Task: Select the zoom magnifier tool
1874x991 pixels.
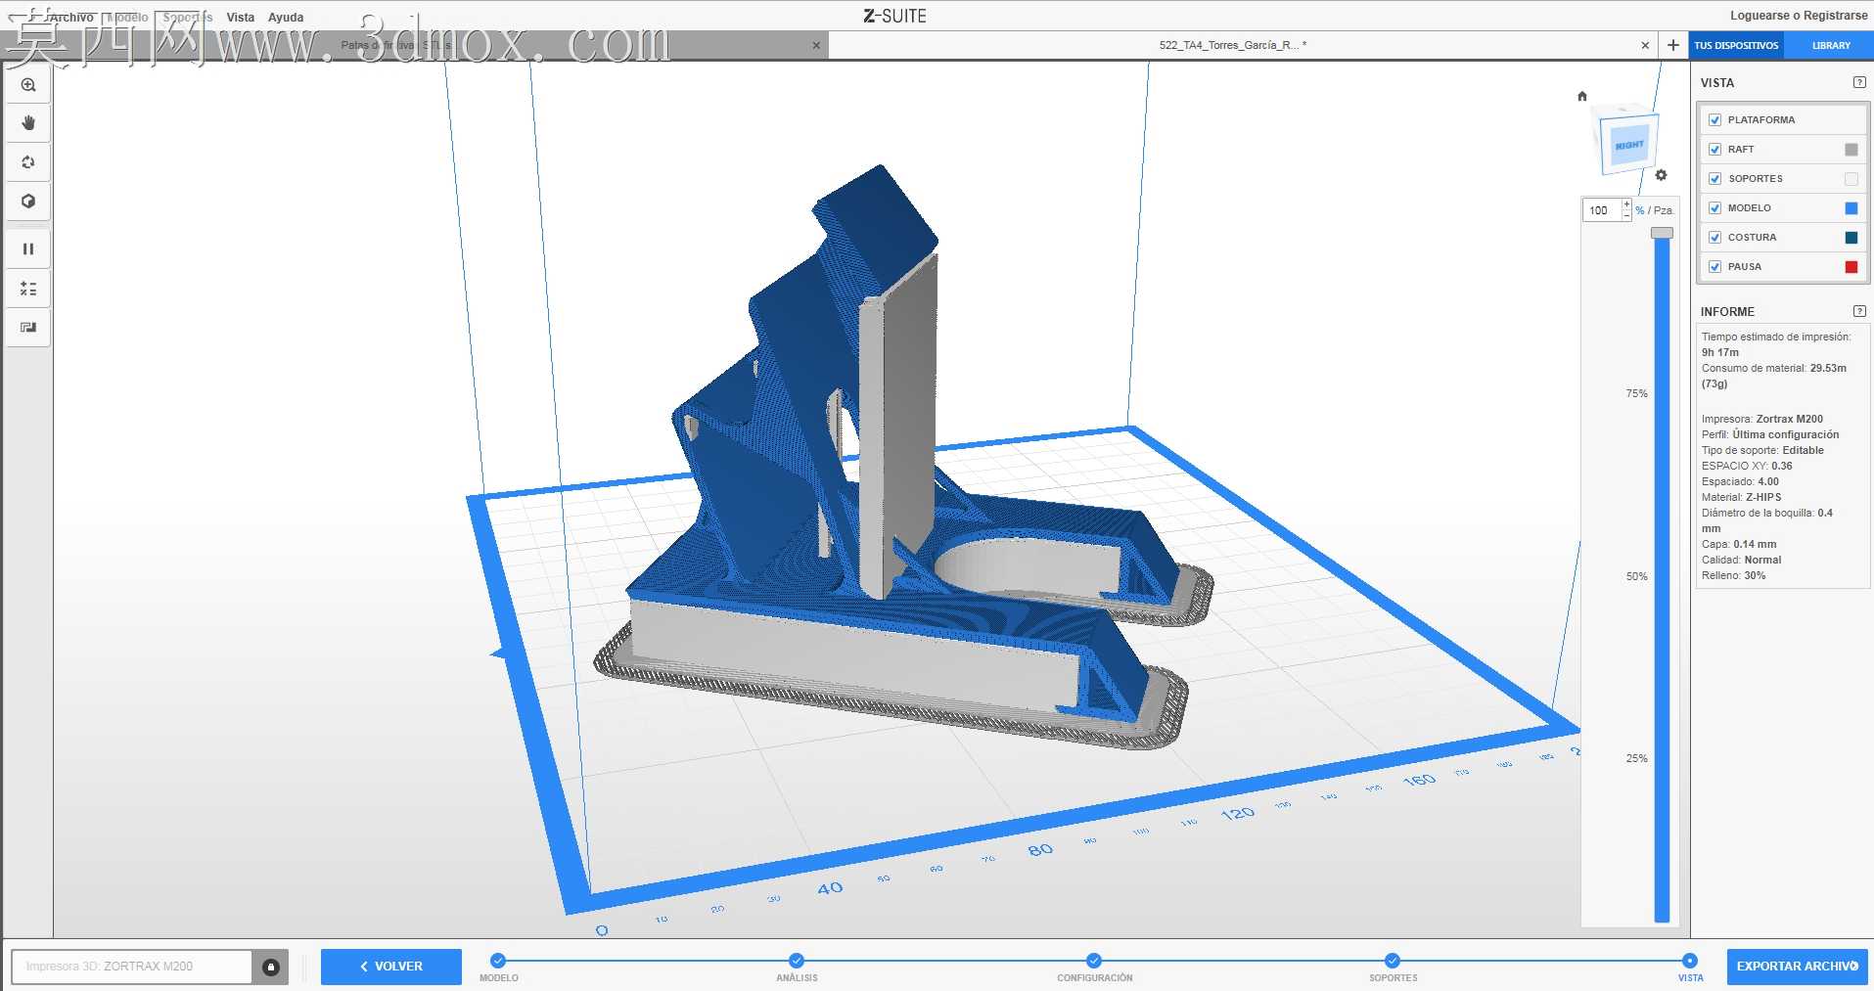Action: pyautogui.click(x=28, y=85)
